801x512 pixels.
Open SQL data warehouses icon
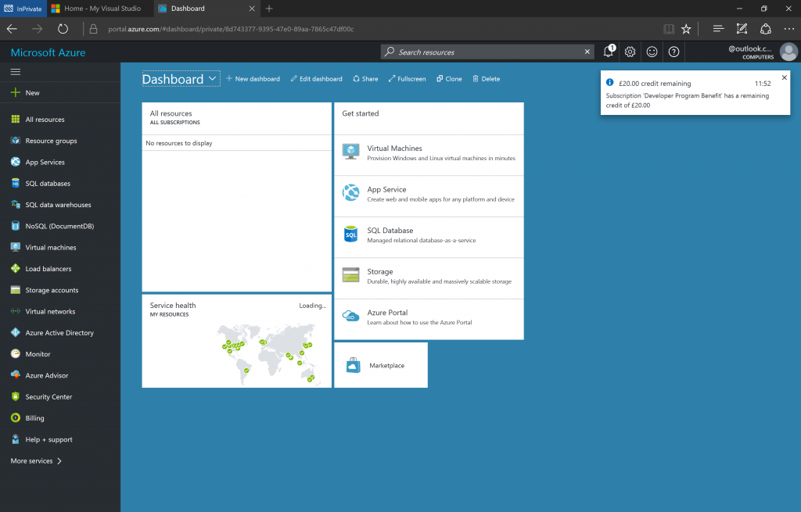[16, 205]
